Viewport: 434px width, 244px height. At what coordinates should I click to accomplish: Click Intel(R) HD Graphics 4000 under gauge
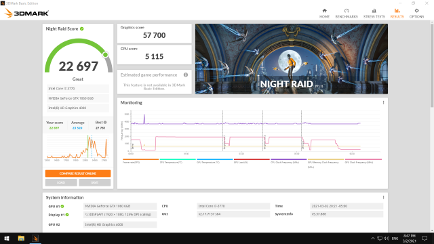point(78,108)
